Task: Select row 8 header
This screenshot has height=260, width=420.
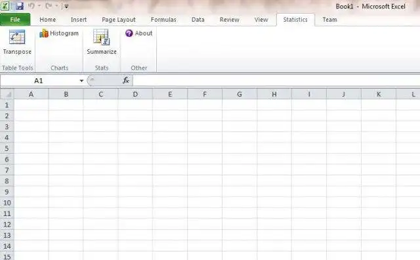Action: (x=7, y=181)
